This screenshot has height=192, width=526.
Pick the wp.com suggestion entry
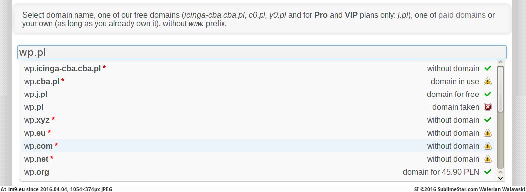(258, 146)
